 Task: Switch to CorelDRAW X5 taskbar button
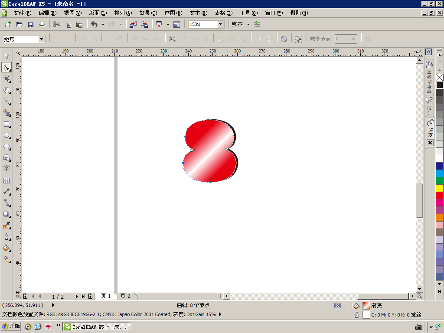click(97, 326)
